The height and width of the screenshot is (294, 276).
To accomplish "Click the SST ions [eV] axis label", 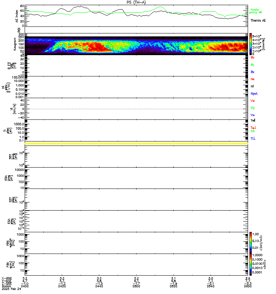I will coord(13,156).
